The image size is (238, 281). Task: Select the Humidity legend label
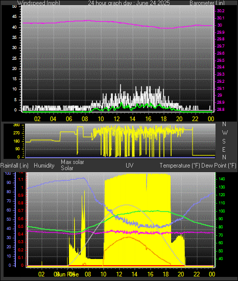point(44,166)
